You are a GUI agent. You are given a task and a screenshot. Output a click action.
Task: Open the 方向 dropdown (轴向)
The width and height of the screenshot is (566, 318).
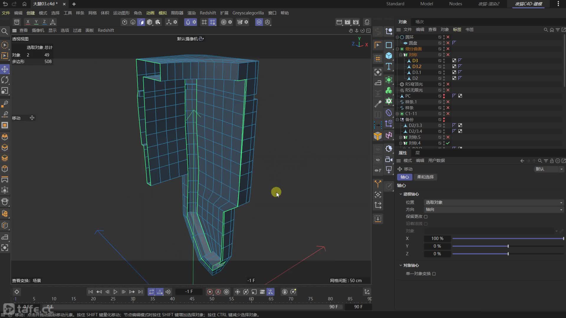pyautogui.click(x=494, y=210)
